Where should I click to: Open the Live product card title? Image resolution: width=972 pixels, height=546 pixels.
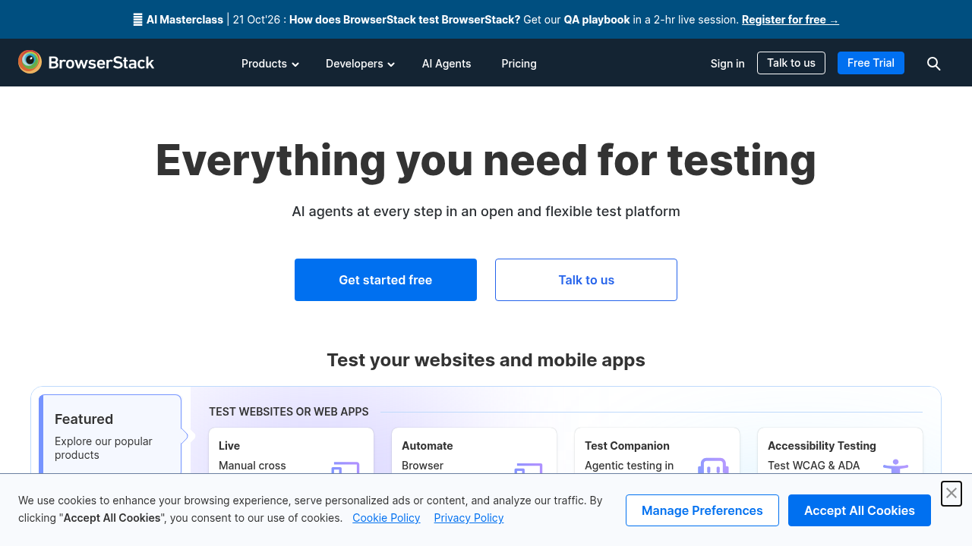[x=229, y=446]
